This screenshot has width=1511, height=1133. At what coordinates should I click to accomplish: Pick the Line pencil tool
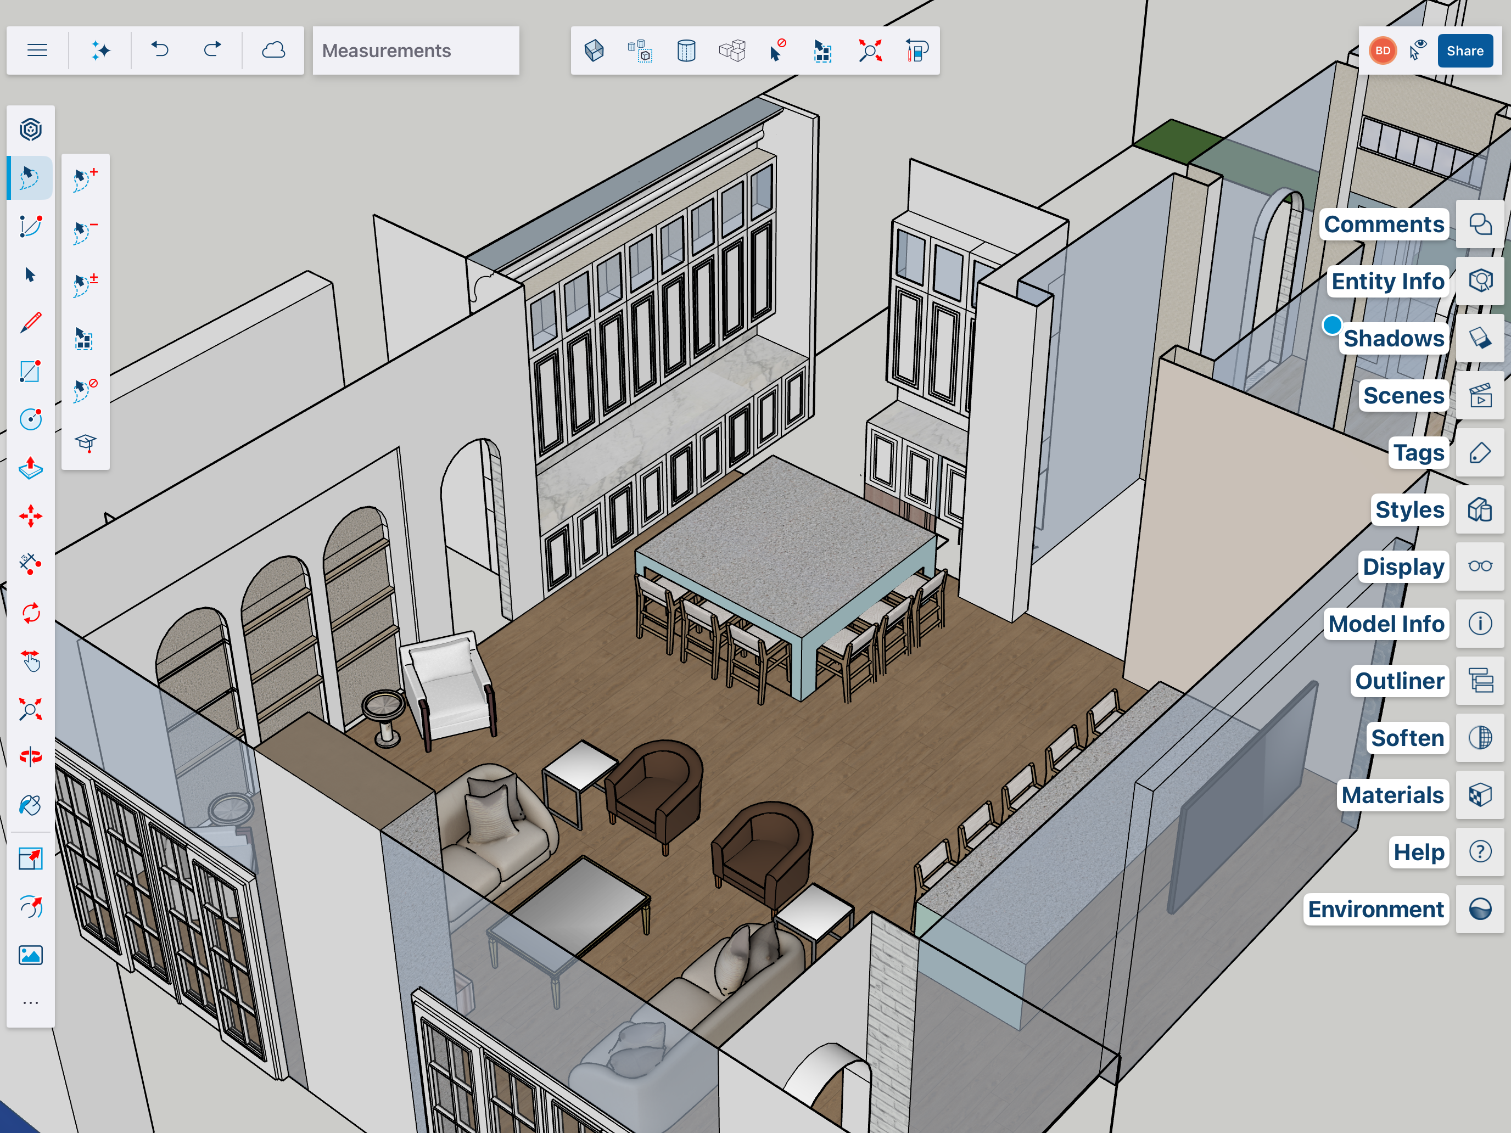click(x=30, y=322)
